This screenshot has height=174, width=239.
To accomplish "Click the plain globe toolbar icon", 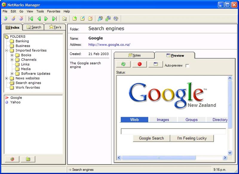I will (116, 19).
